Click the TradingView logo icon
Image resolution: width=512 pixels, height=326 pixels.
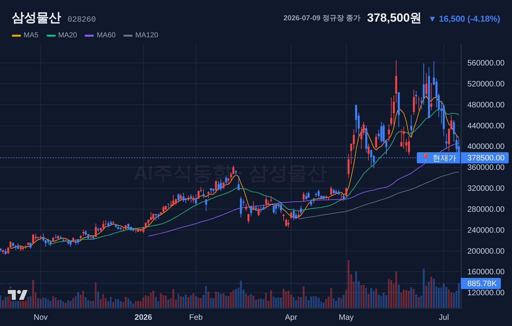pos(17,295)
